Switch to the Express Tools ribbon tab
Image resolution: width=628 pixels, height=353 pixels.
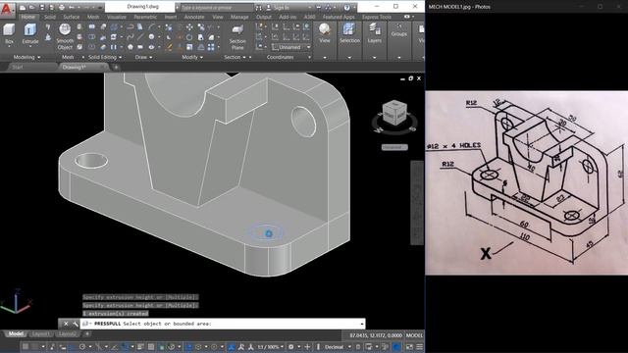377,17
